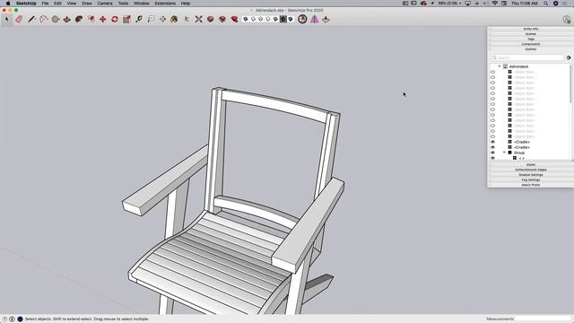Image resolution: width=574 pixels, height=323 pixels.
Task: Click the info circle in status bar
Action: tap(12, 319)
